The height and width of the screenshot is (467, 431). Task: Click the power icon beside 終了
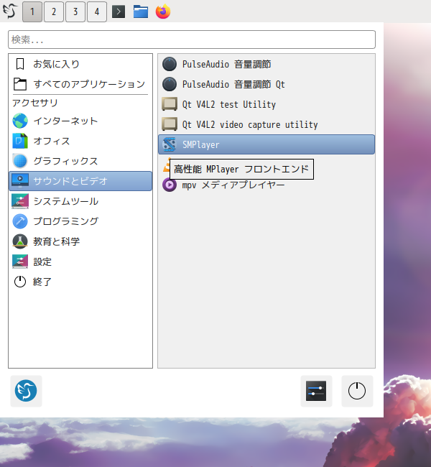click(20, 282)
